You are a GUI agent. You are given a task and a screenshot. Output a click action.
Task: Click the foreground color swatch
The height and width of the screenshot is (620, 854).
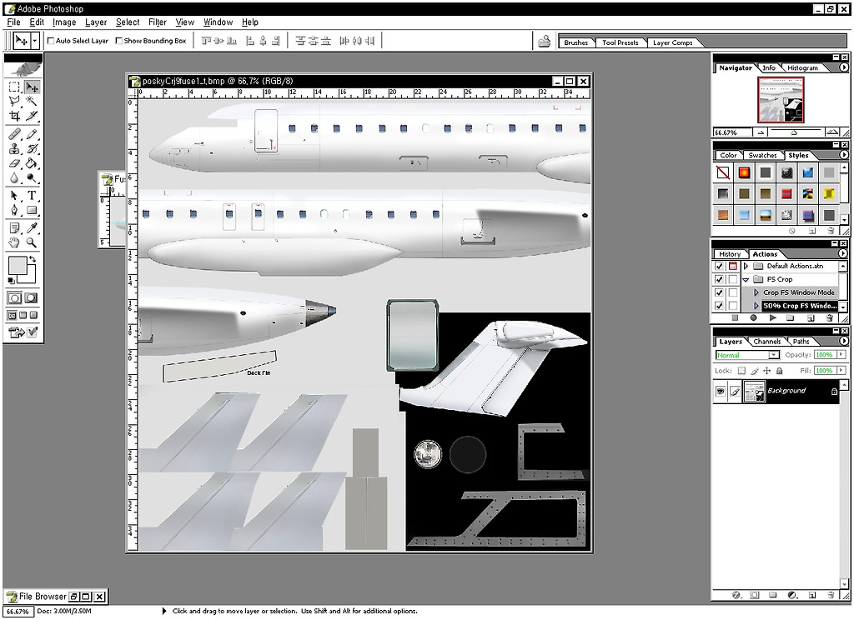pyautogui.click(x=17, y=267)
